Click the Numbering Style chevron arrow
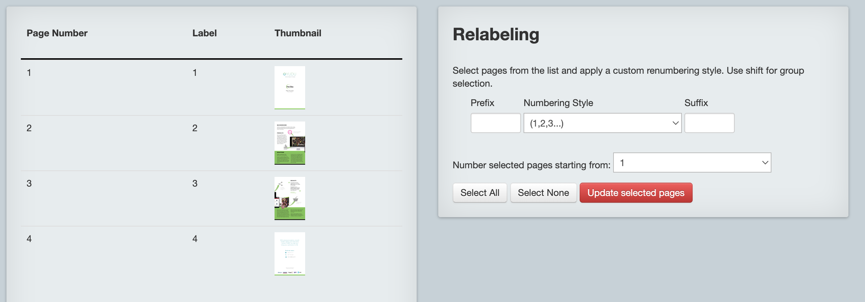The image size is (865, 302). 675,123
